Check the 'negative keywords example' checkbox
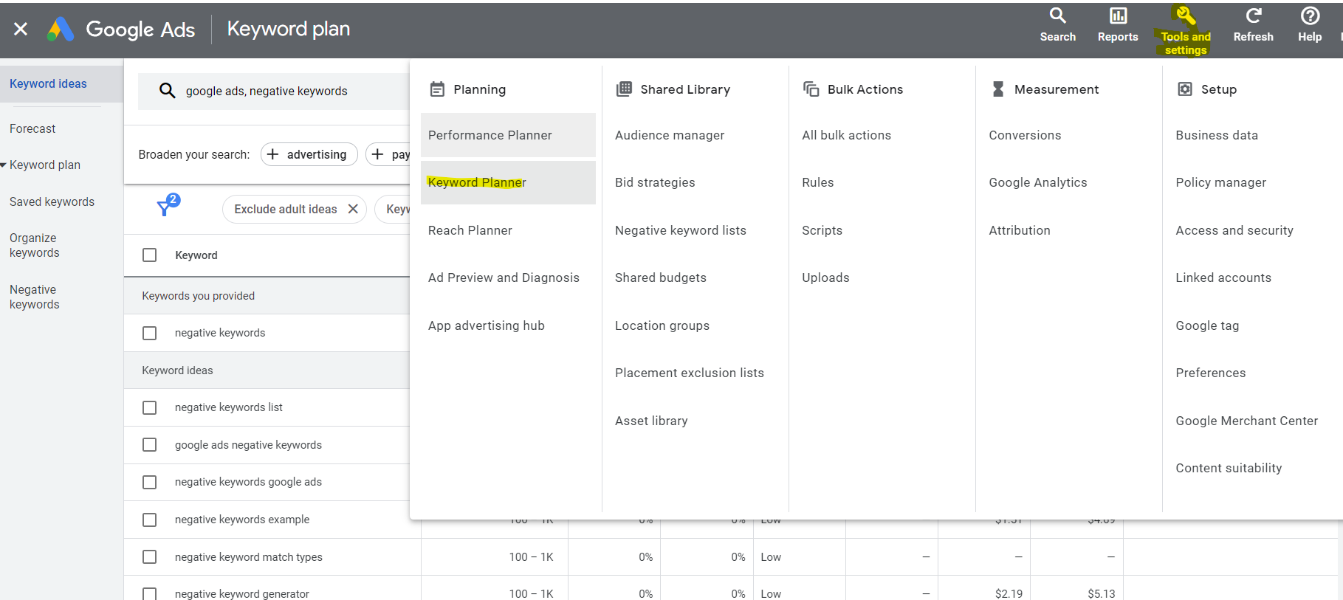The image size is (1343, 600). click(x=150, y=520)
